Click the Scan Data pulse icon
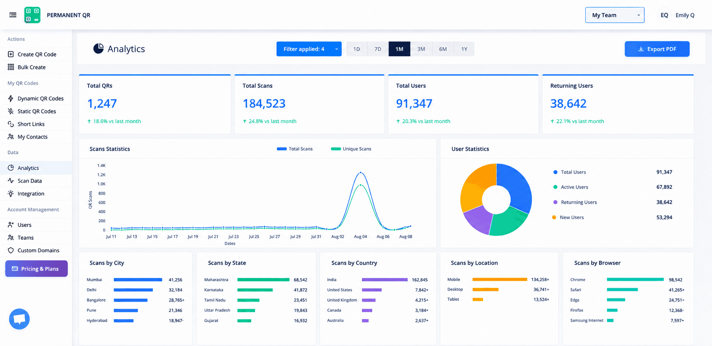Image resolution: width=712 pixels, height=346 pixels. [11, 181]
